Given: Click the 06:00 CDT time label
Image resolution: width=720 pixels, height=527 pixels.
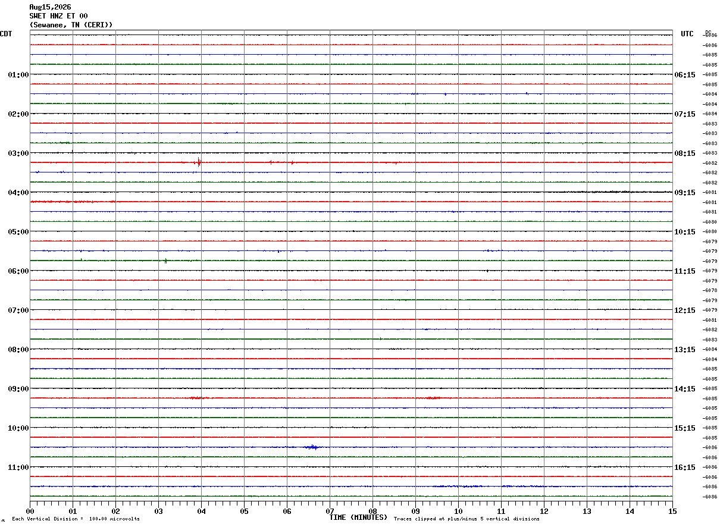Looking at the screenshot, I should pos(18,271).
